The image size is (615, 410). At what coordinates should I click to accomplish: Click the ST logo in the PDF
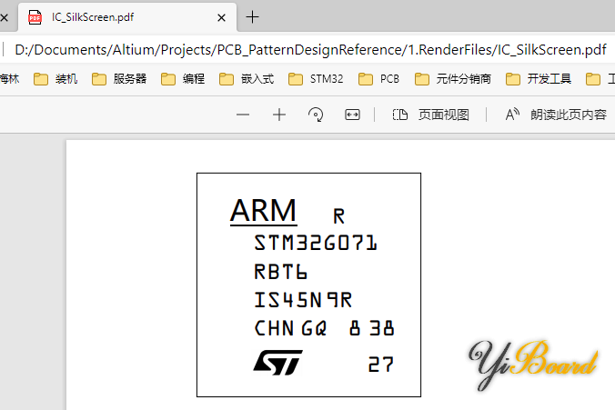pyautogui.click(x=278, y=363)
